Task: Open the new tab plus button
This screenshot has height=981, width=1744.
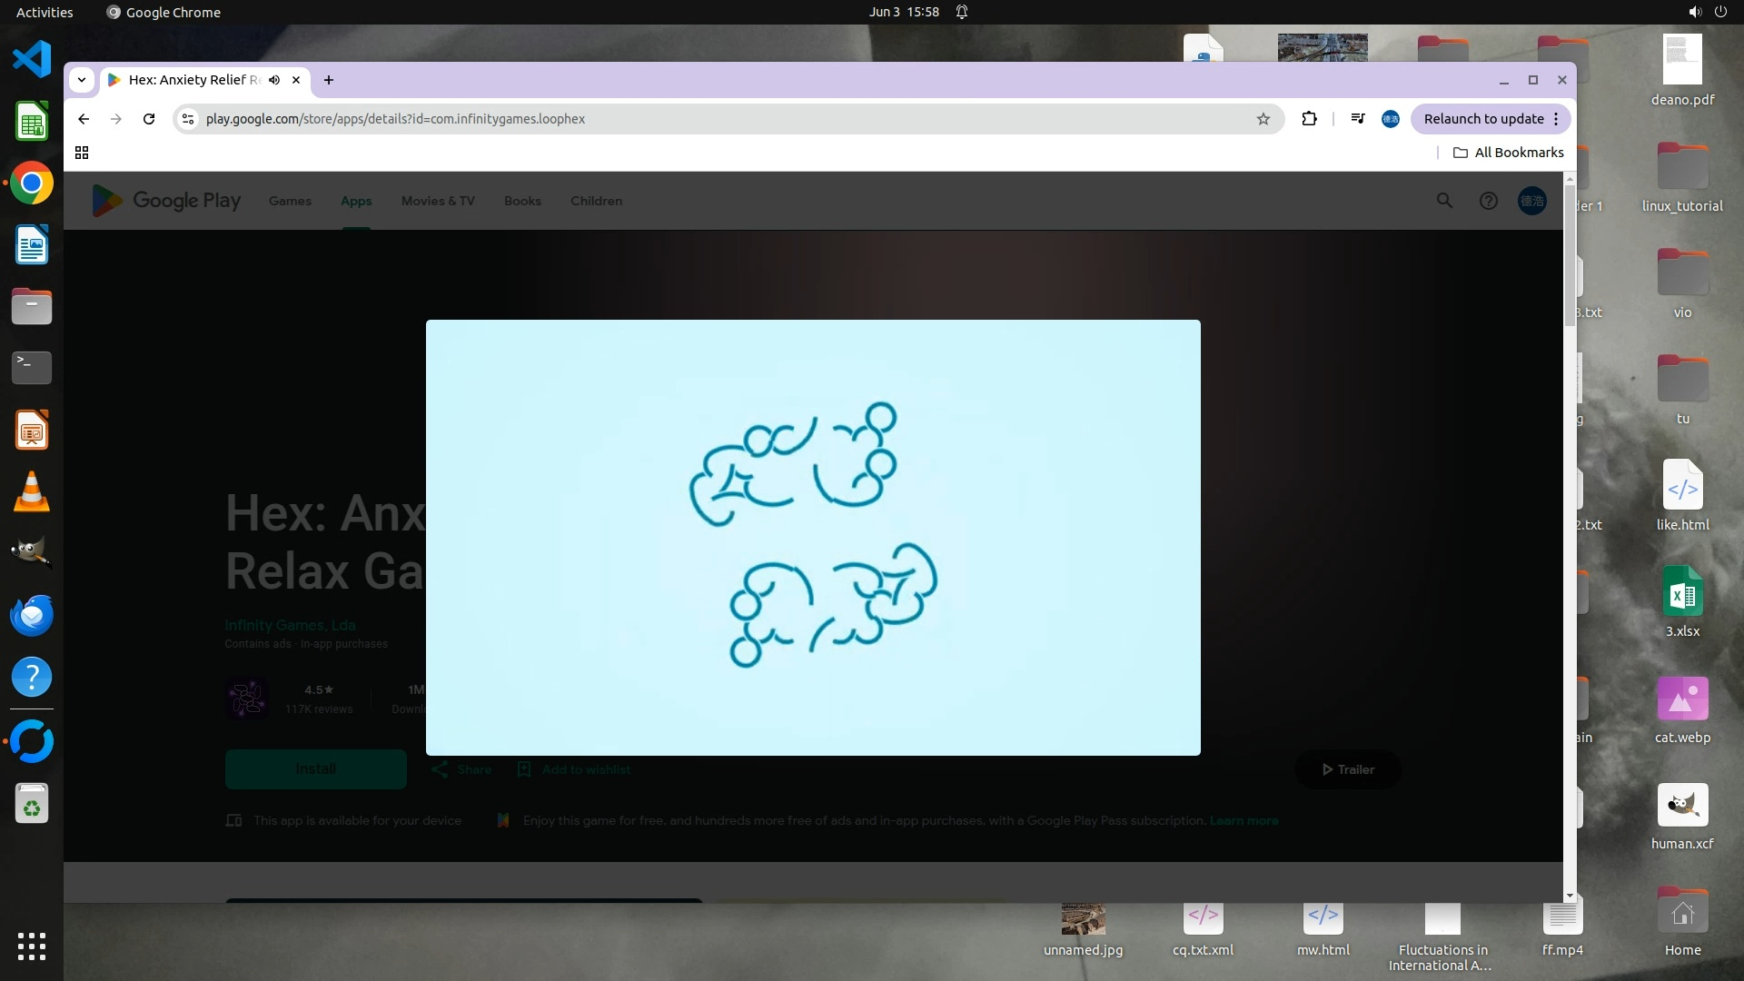Action: pos(329,80)
